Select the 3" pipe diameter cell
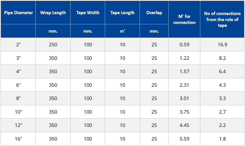This screenshot has height=146, width=245. pos(19,58)
